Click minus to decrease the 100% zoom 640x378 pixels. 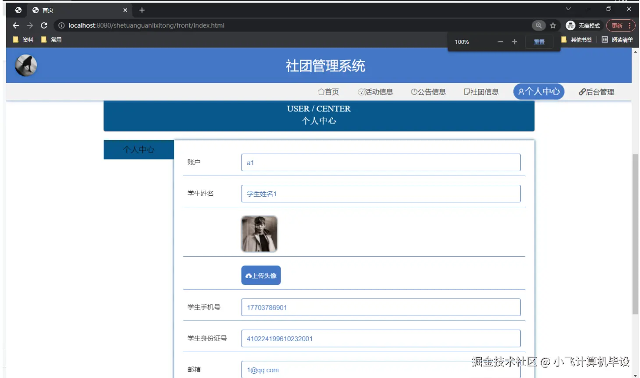[x=501, y=42]
